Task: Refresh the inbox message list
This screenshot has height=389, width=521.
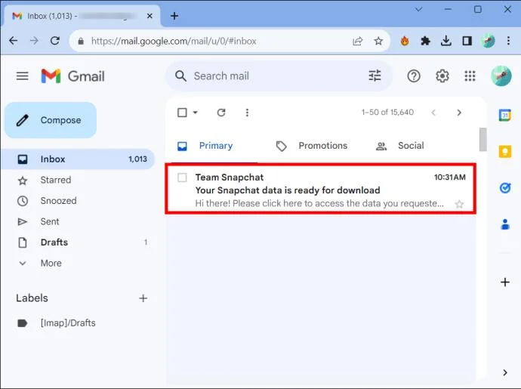Action: tap(221, 113)
